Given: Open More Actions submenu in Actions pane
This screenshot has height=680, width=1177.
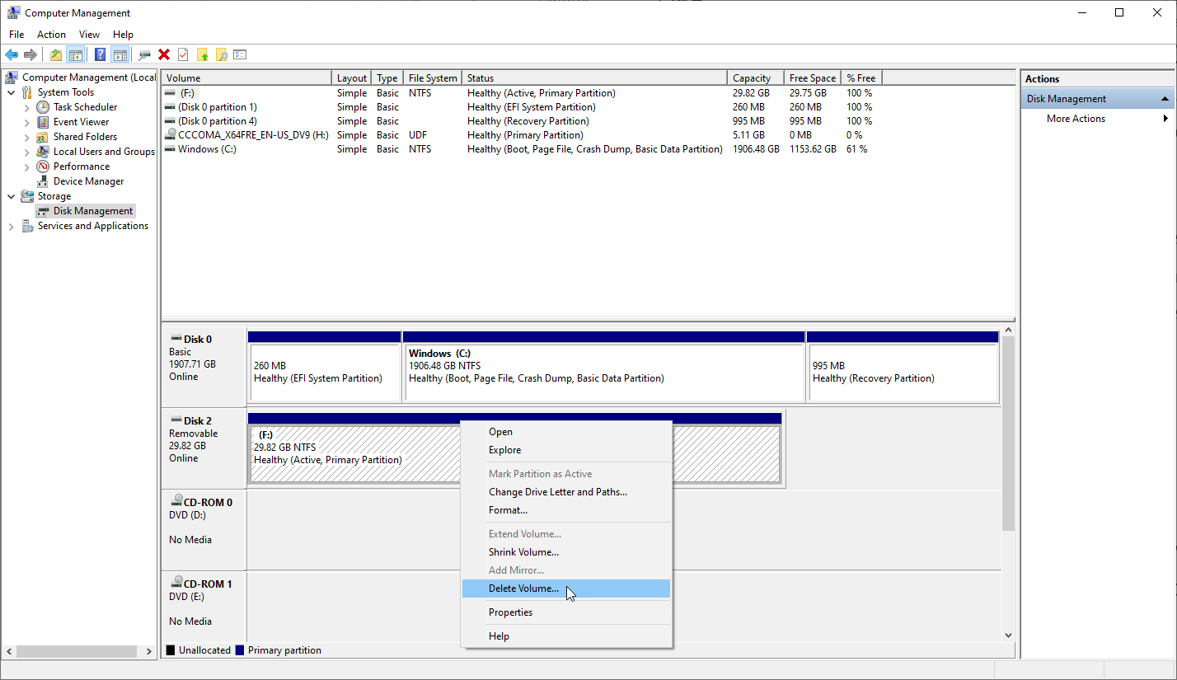Looking at the screenshot, I should pos(1099,119).
